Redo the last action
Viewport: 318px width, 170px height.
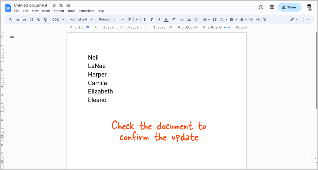tap(25, 20)
